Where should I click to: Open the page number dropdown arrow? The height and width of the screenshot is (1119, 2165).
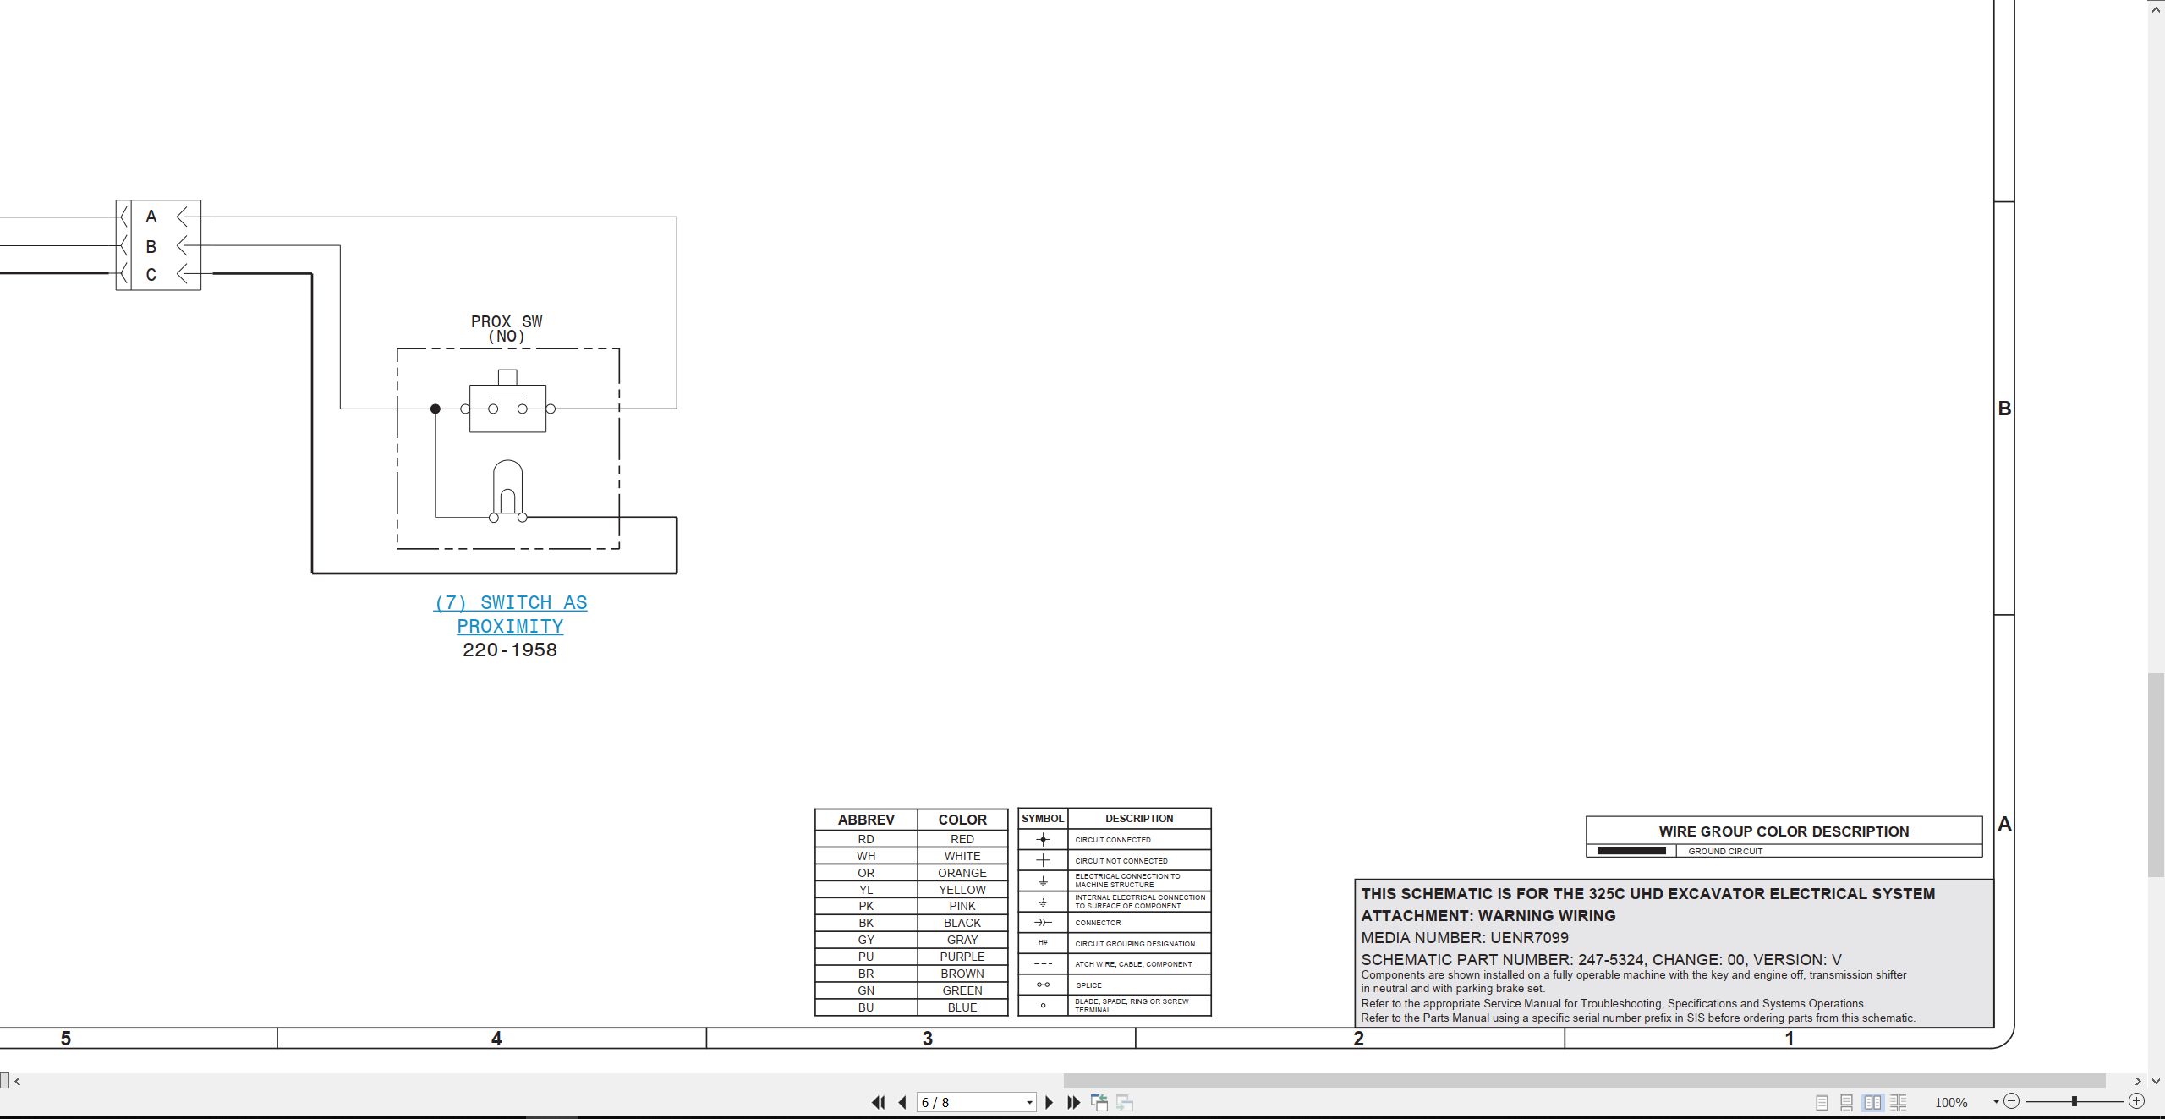1029,1103
